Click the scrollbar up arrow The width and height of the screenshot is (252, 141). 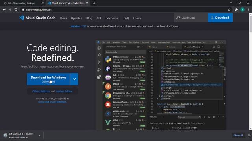tap(250, 14)
